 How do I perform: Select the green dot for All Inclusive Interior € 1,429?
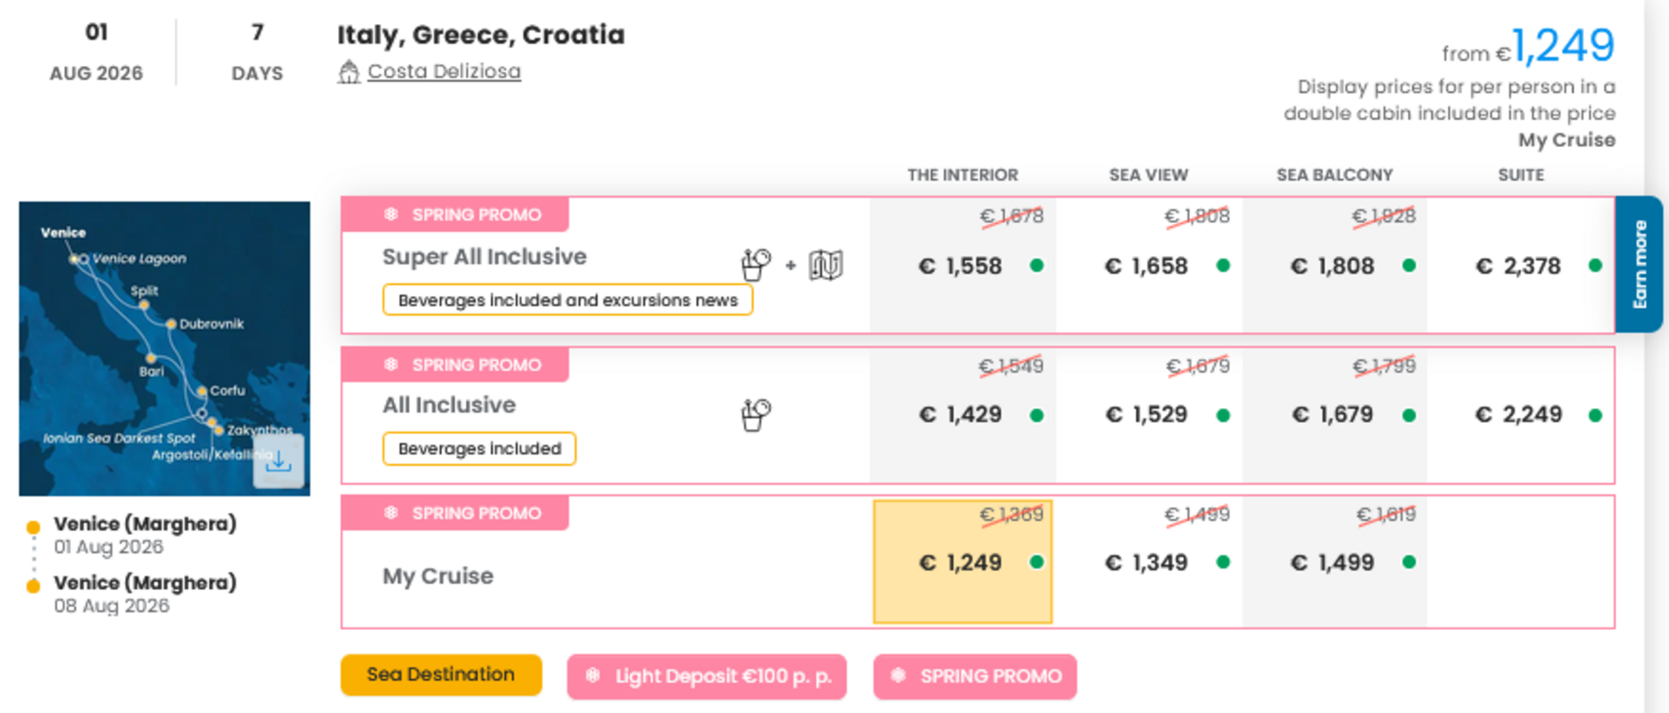[x=1036, y=414]
